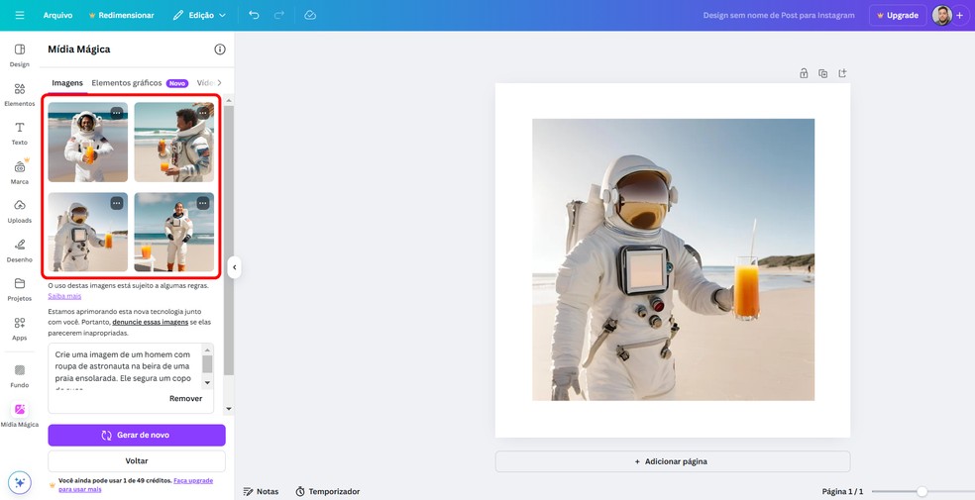Click Remover to clear the prompt
Screen dimensions: 975x500
[186, 399]
